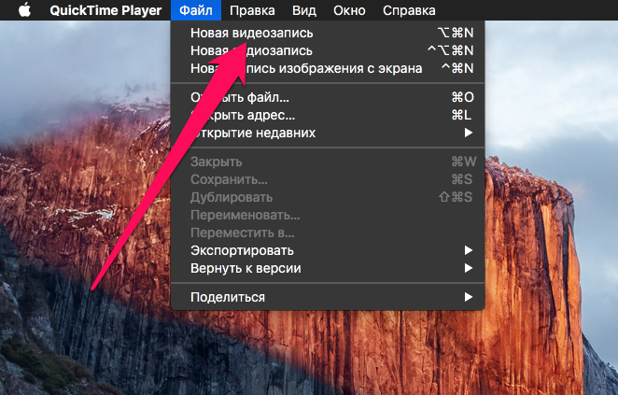Click the dimmed Переименовать… item
This screenshot has width=618, height=395.
tap(328, 215)
